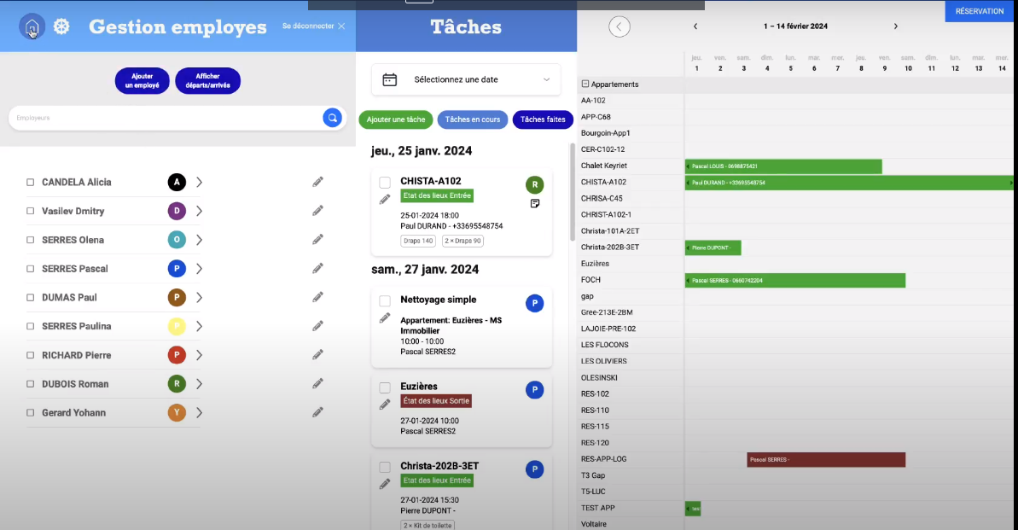Click the home icon in header
This screenshot has width=1018, height=530.
coord(32,27)
